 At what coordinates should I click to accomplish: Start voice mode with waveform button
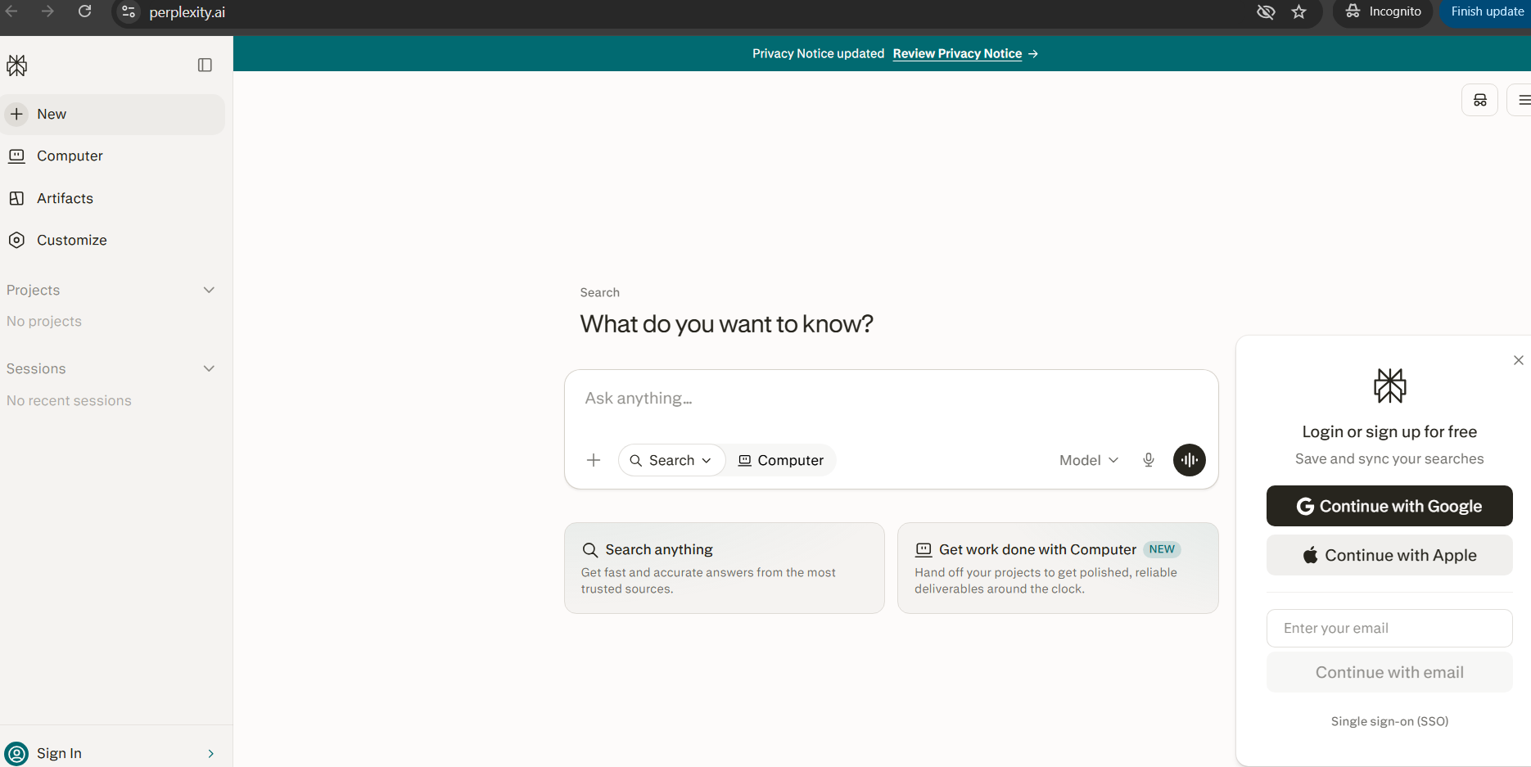[x=1190, y=460]
